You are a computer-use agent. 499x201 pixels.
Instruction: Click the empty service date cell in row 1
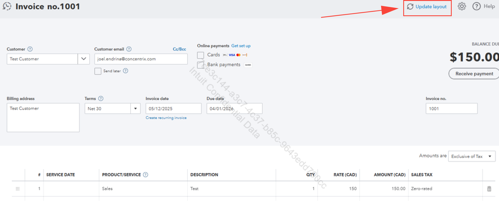pos(71,189)
